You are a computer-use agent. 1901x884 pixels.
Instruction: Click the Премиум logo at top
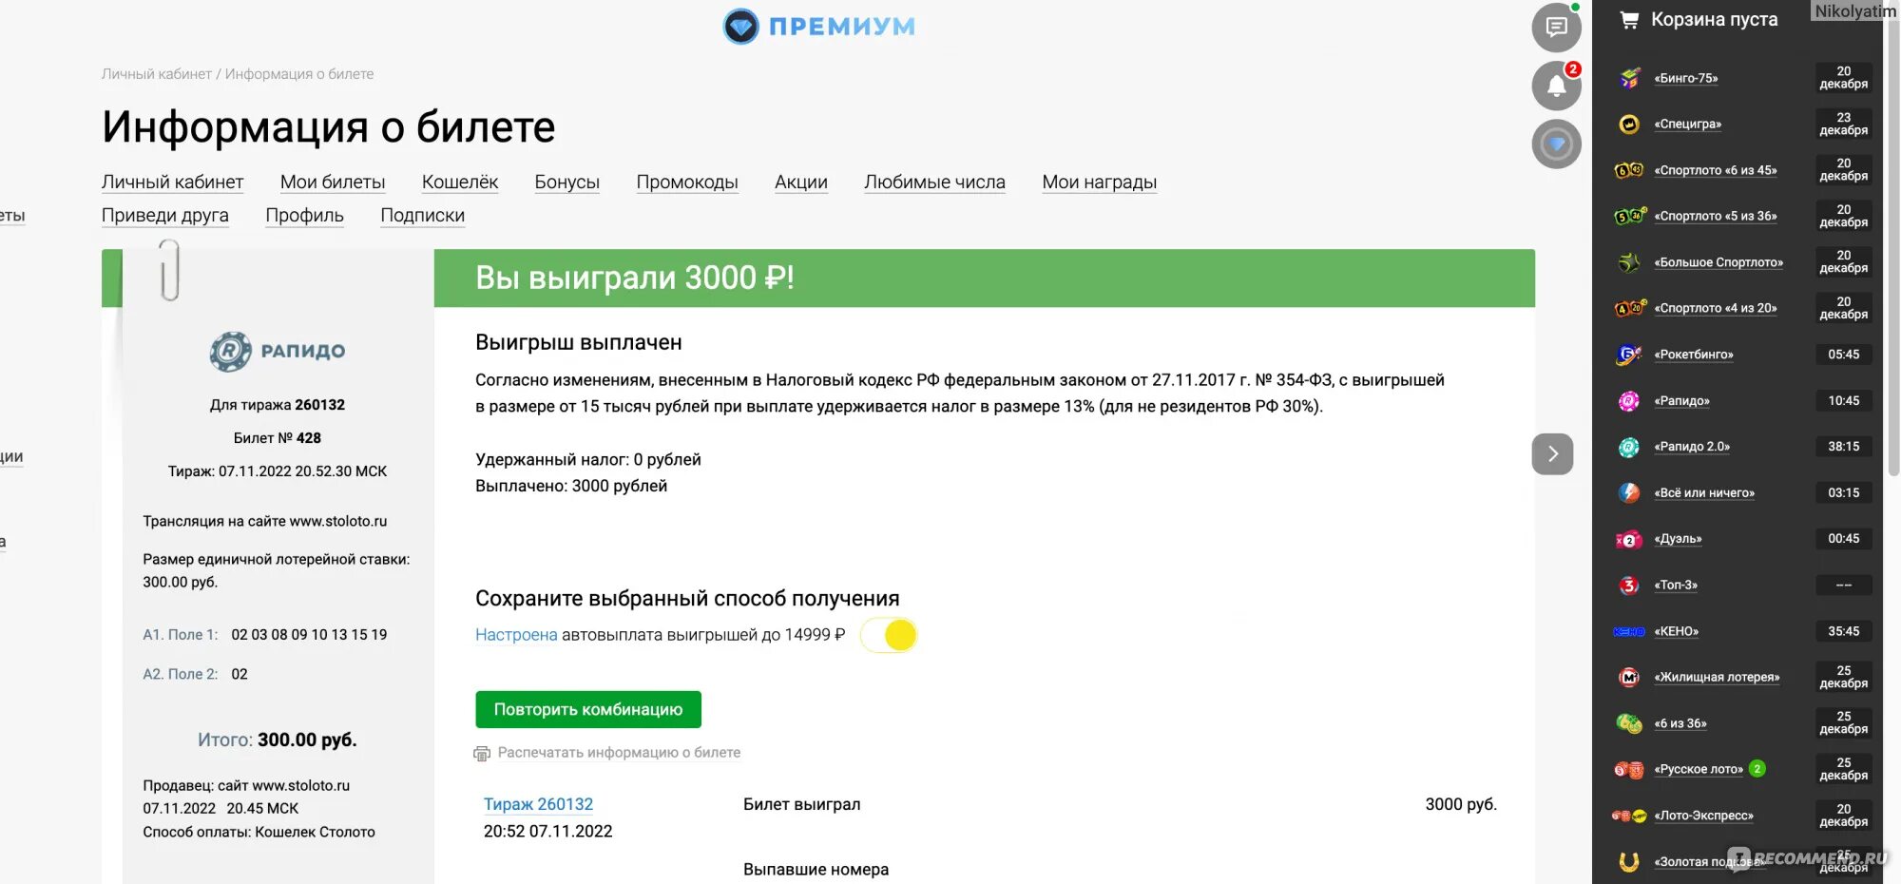pyautogui.click(x=818, y=27)
